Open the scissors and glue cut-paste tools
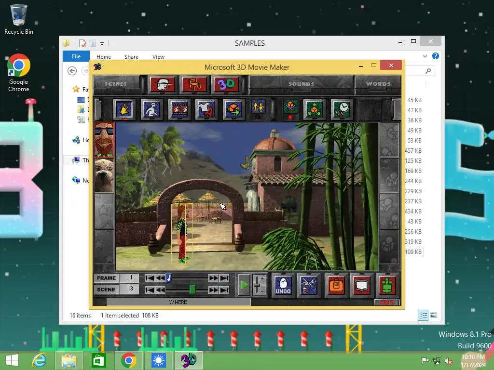The image size is (494, 370). pyautogui.click(x=309, y=286)
